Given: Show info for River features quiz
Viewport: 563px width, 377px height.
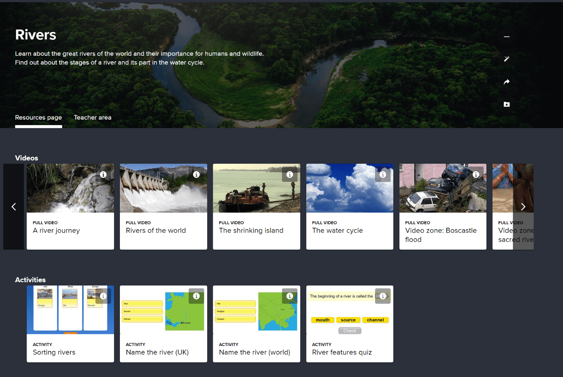Looking at the screenshot, I should point(383,296).
